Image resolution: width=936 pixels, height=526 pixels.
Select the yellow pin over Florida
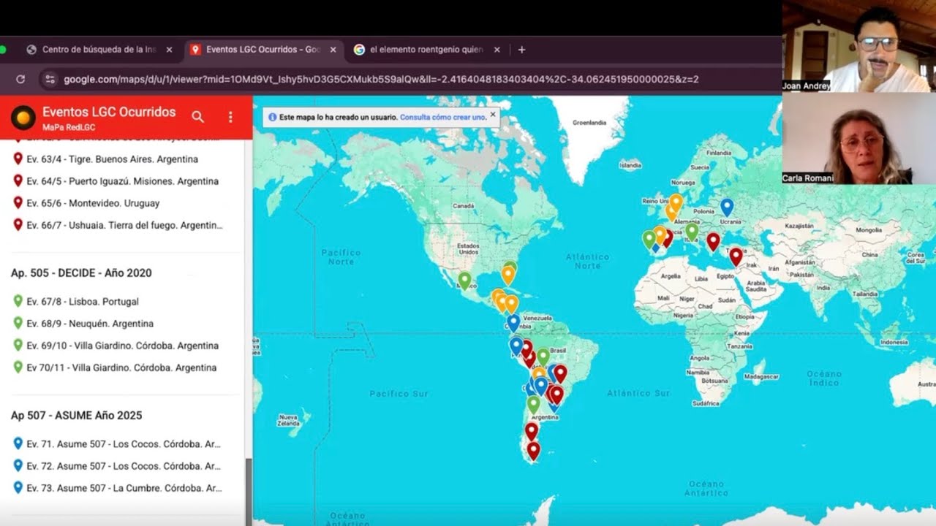pyautogui.click(x=507, y=275)
